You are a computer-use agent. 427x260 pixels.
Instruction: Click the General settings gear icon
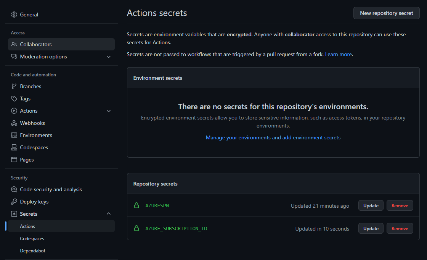click(14, 15)
